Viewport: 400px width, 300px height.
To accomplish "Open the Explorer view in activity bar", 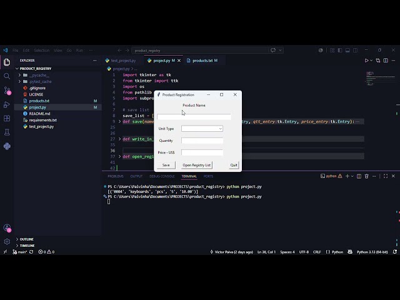I will coord(7,62).
